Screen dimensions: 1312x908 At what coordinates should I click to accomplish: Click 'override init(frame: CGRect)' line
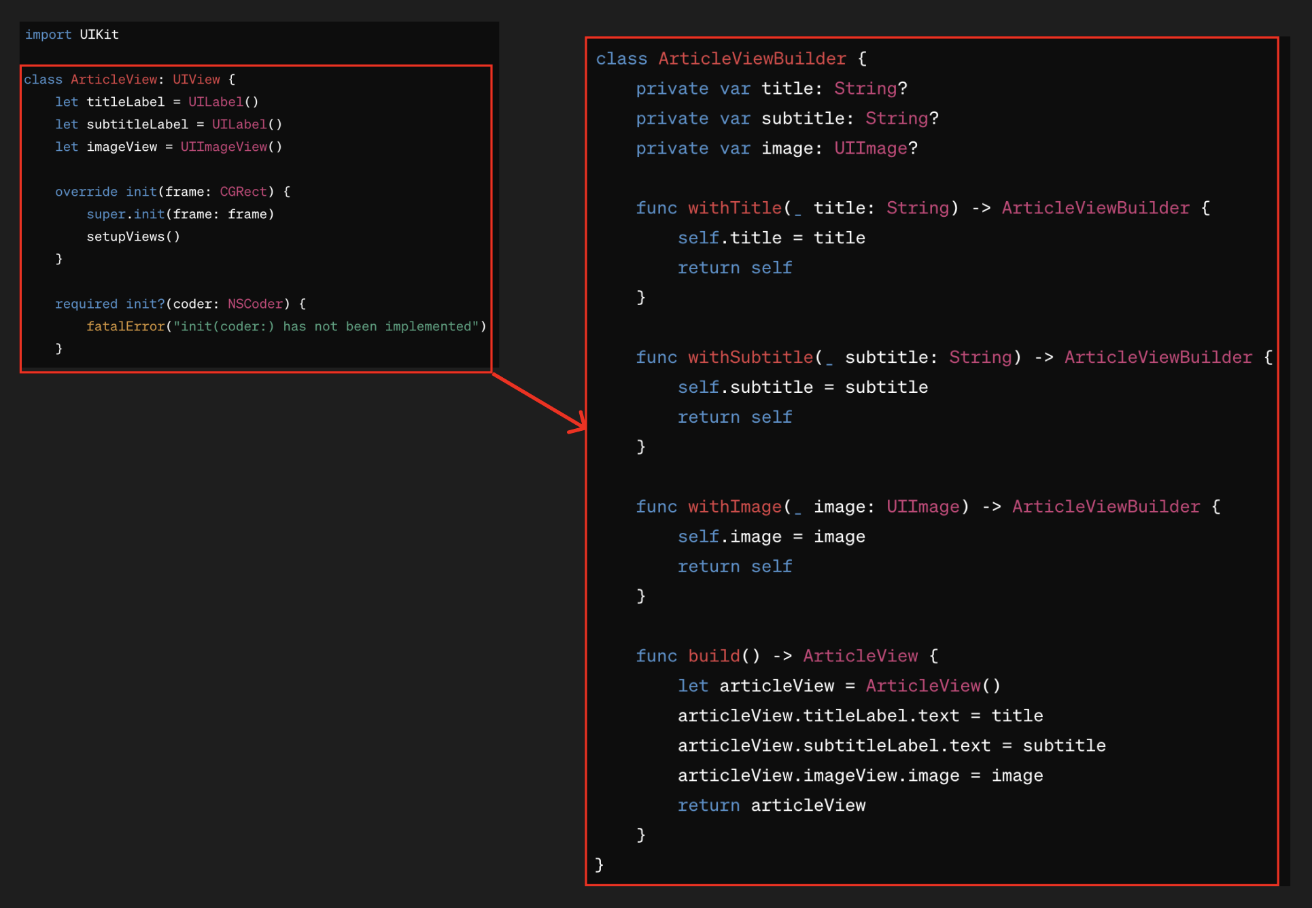click(173, 192)
